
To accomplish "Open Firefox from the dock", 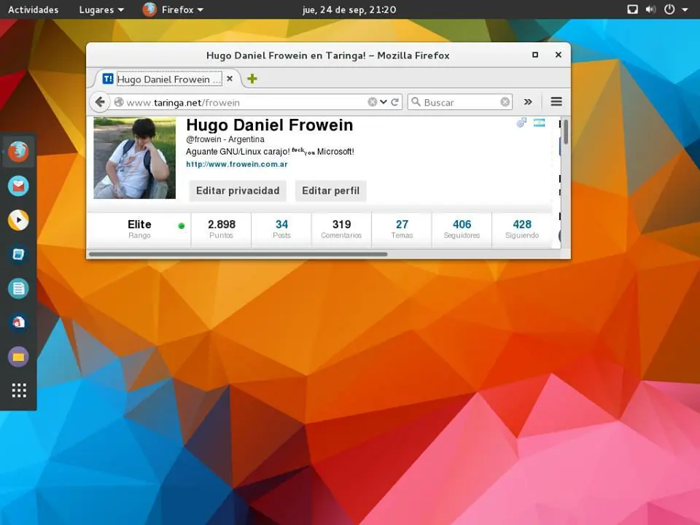I will click(18, 152).
